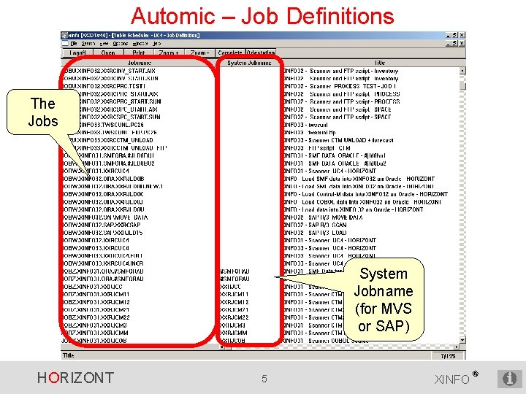526x394 pixels.
Task: Select title 'Load COBOL data into XINFO32'
Action: click(x=362, y=201)
